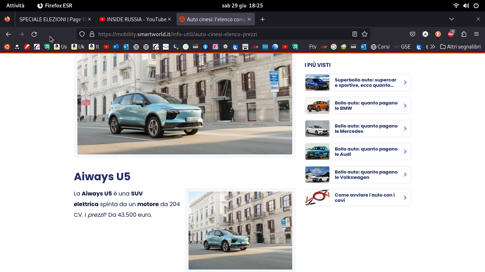List all tabs dropdown arrow

pos(452,19)
